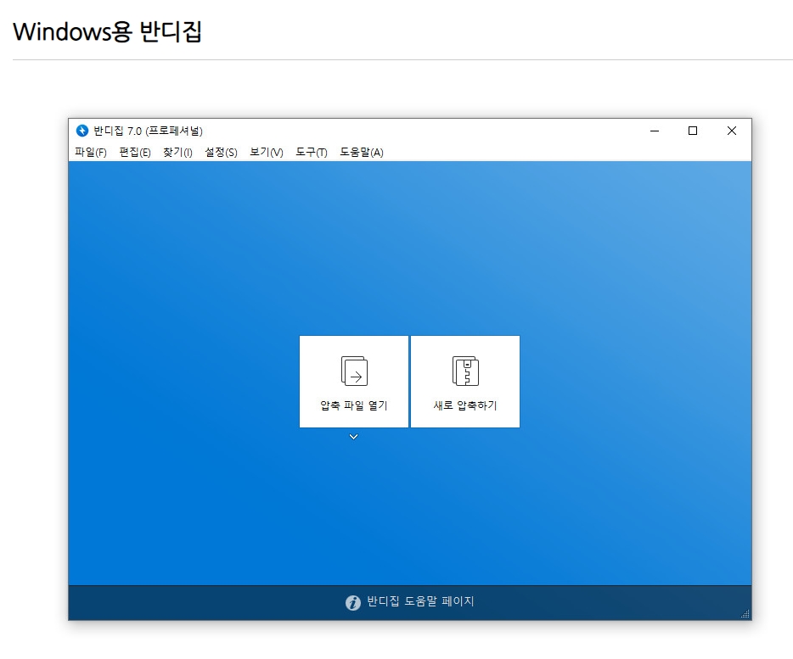Open the 설정(S) menu
Viewport: 793px width, 659px height.
coord(221,152)
